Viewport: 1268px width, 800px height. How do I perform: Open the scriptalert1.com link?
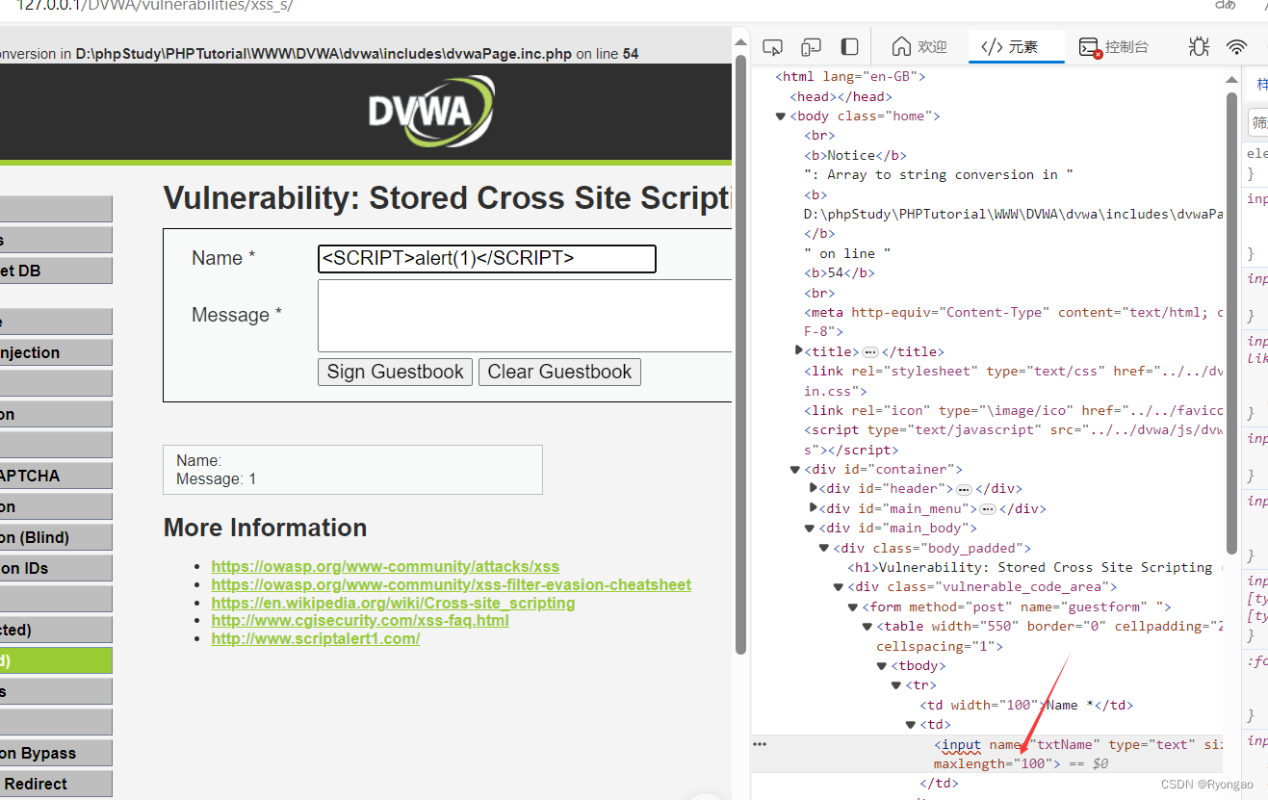pyautogui.click(x=316, y=638)
